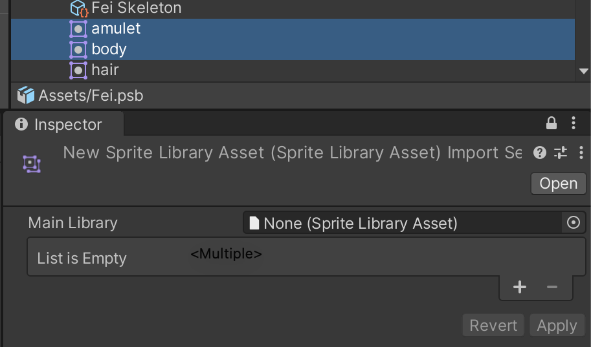This screenshot has height=347, width=591.
Task: Click the body sprite icon
Action: [78, 49]
